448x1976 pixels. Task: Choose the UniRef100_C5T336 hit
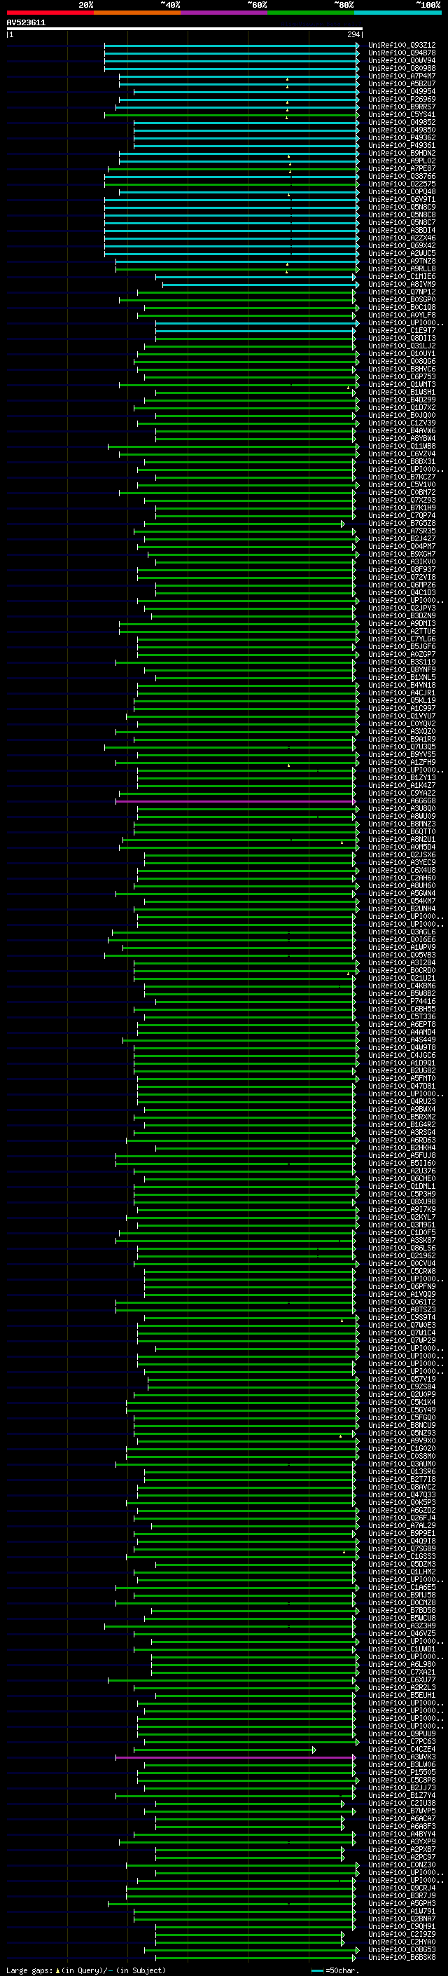(x=402, y=1017)
